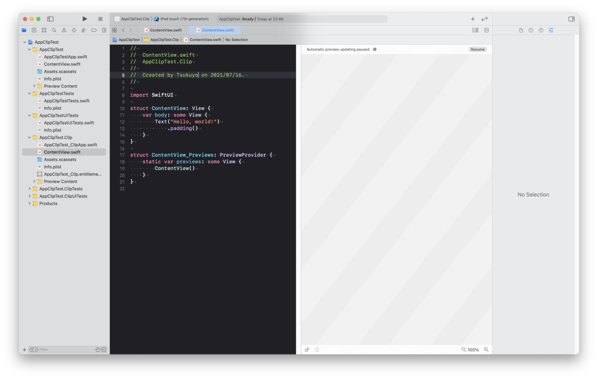Expand Preview Content under AppClipTest
The width and height of the screenshot is (598, 379).
[x=34, y=86]
